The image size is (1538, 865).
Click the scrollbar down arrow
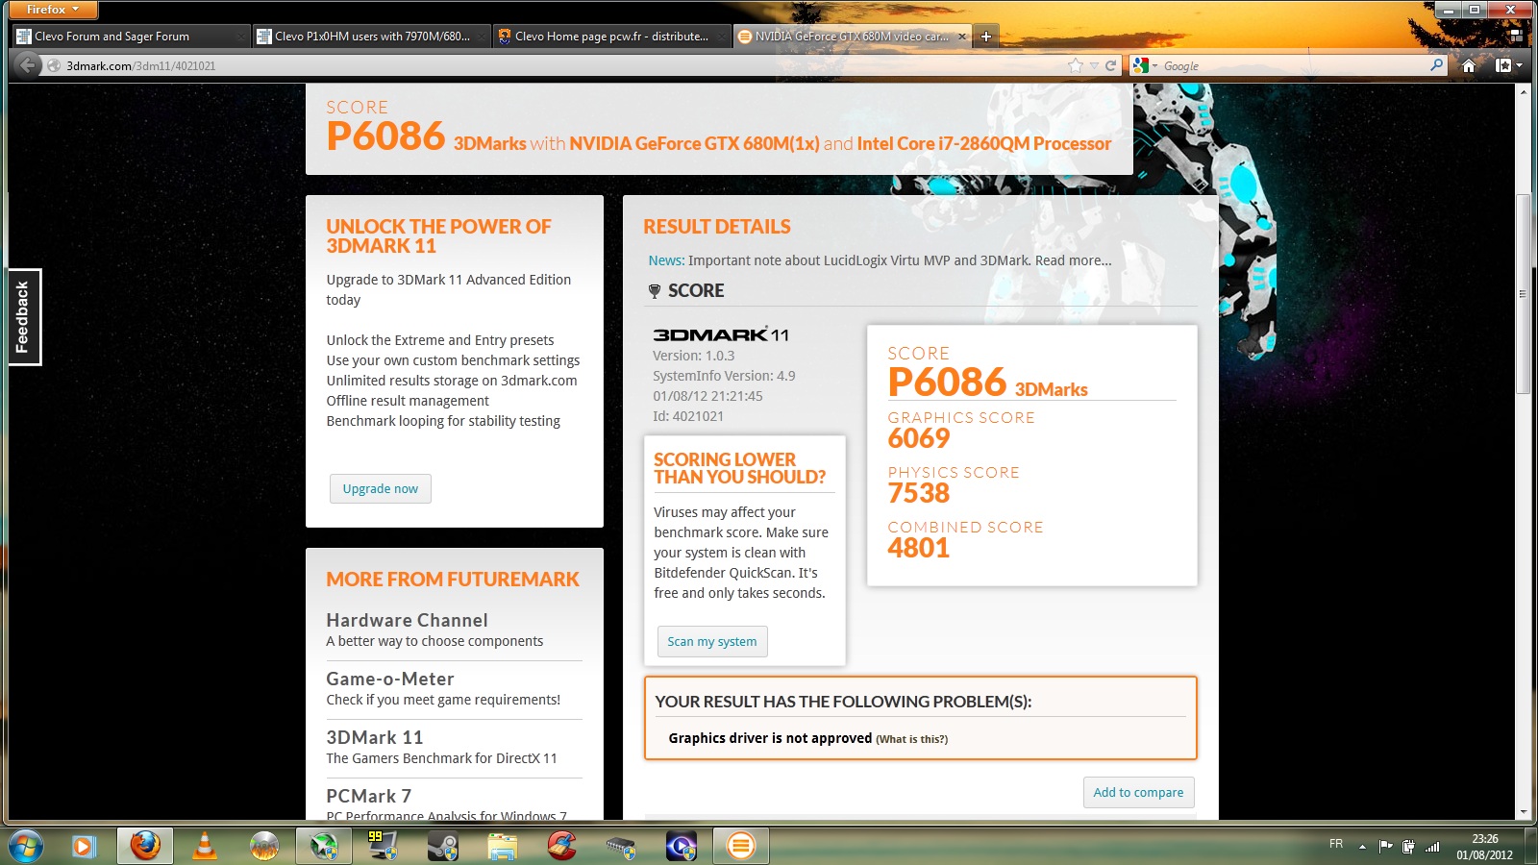coord(1522,812)
